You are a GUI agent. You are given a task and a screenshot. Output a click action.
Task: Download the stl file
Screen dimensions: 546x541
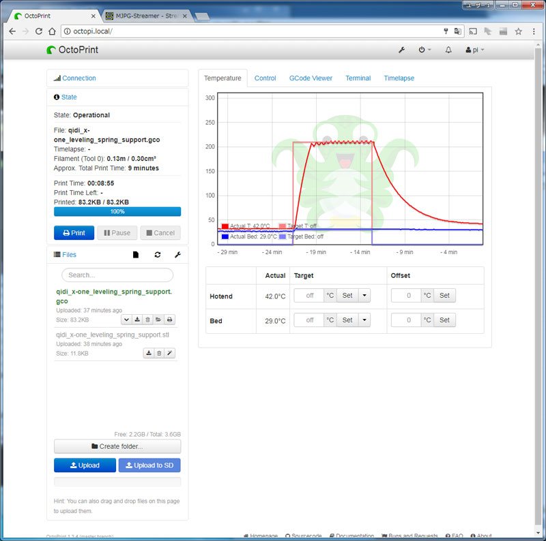click(149, 353)
